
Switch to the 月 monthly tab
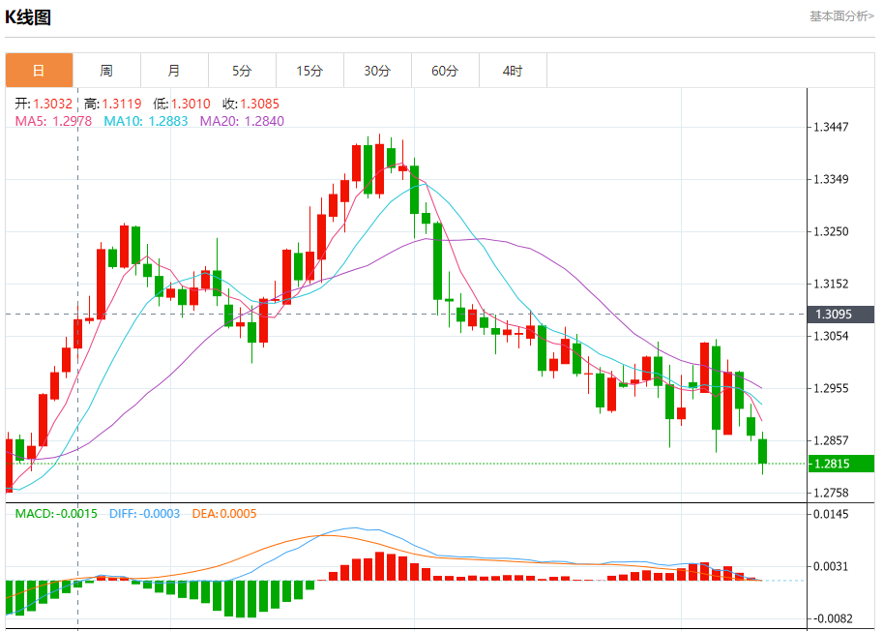click(174, 71)
